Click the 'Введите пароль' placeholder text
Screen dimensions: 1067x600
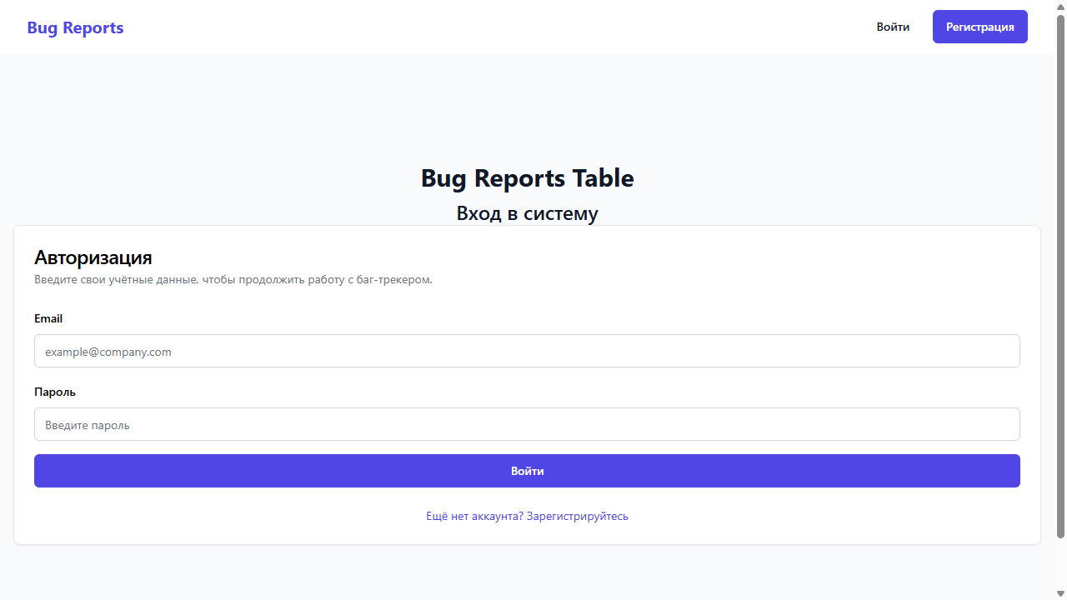click(88, 425)
